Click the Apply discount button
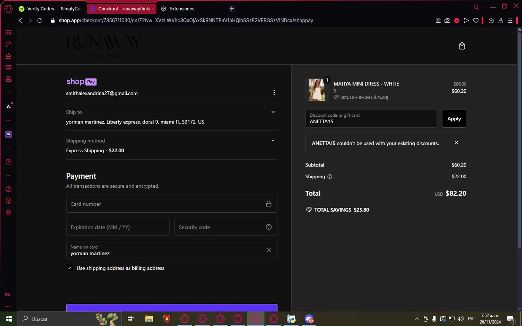Image resolution: width=522 pixels, height=326 pixels. point(454,119)
